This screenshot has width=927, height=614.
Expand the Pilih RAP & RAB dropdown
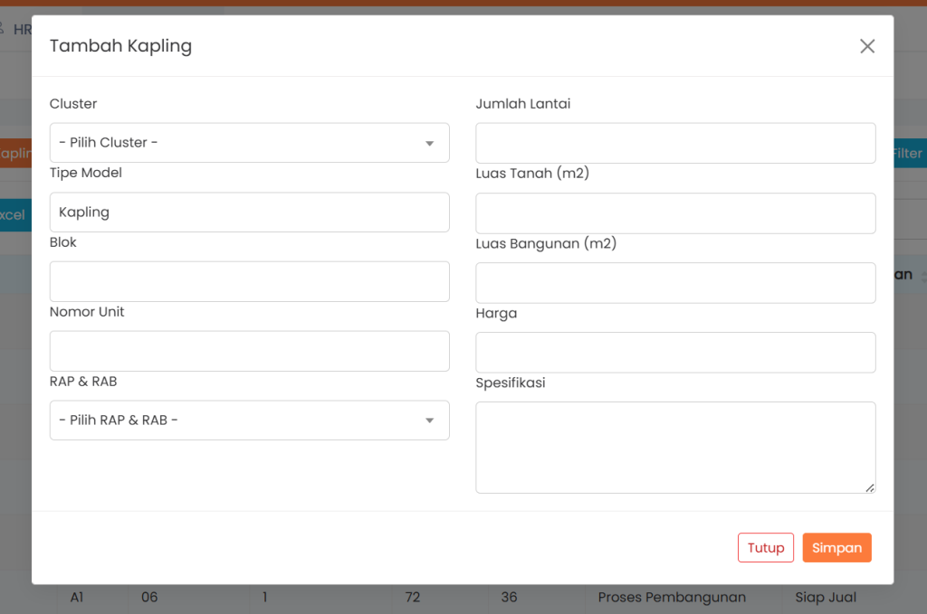point(249,420)
